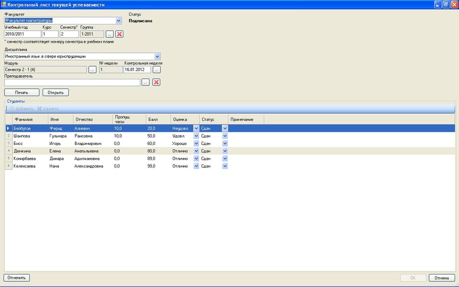Screen dimensions: 459x287
Task: Click the Балл column header
Action: tap(152, 119)
